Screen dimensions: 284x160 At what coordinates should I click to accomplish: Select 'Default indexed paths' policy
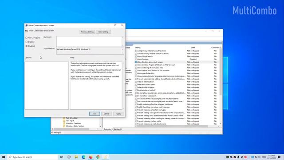tap(146, 88)
